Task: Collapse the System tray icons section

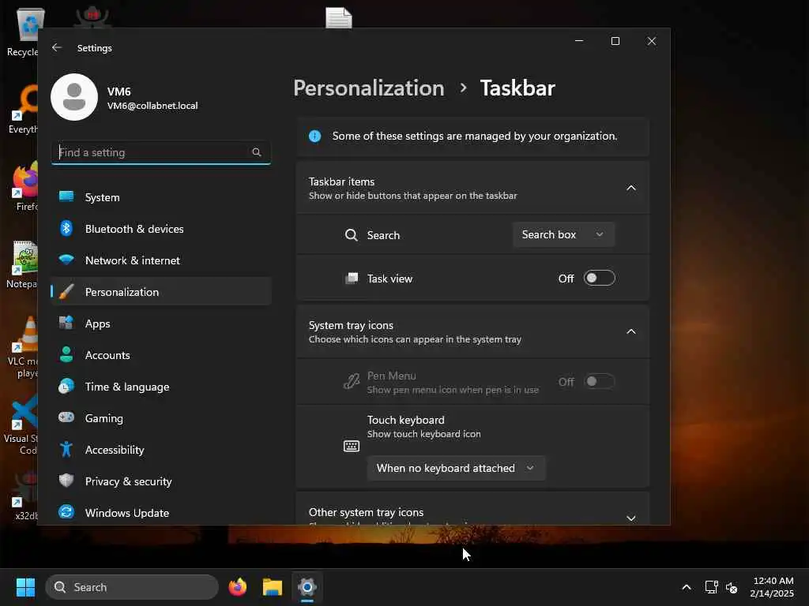Action: pyautogui.click(x=631, y=331)
